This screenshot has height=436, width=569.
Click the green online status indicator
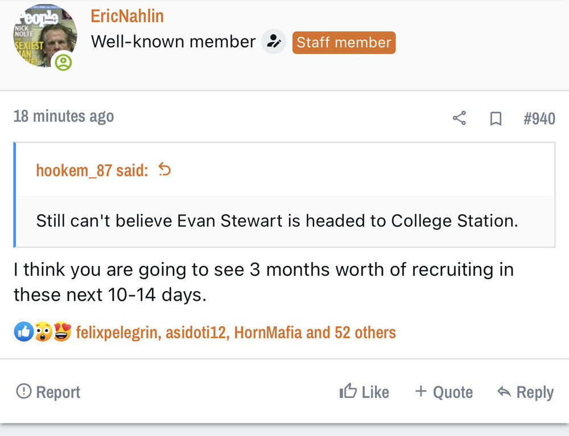point(63,63)
